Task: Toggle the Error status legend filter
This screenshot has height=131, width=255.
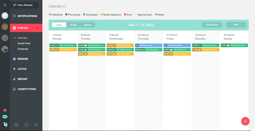Action: 128,15
